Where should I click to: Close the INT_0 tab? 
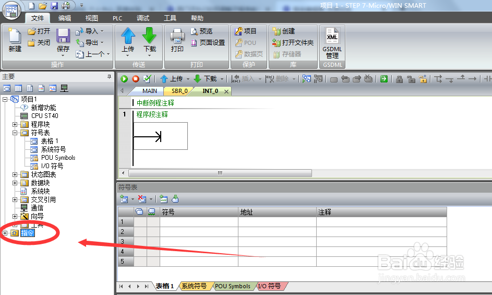226,91
